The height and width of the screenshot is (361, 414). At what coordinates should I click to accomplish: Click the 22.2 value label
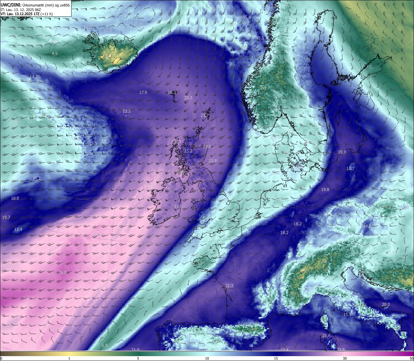(126, 111)
